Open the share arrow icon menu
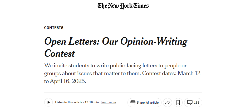Screen dimensions: 245x112 168,103
